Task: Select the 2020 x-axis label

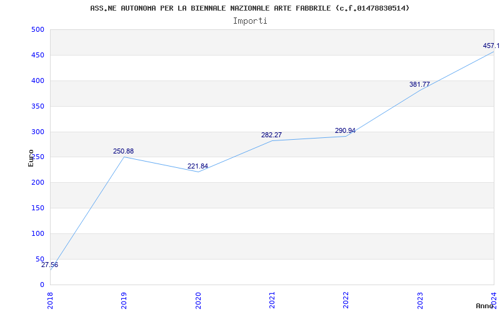Action: [x=197, y=301]
